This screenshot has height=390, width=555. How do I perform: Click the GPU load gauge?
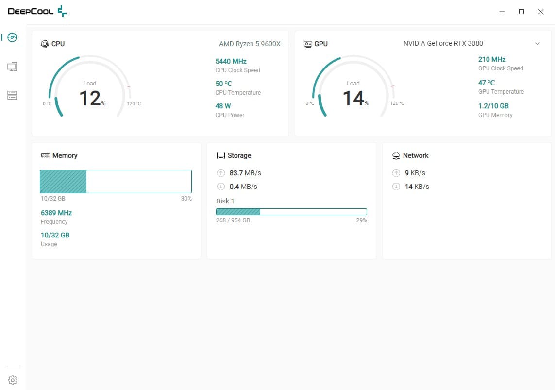[353, 87]
